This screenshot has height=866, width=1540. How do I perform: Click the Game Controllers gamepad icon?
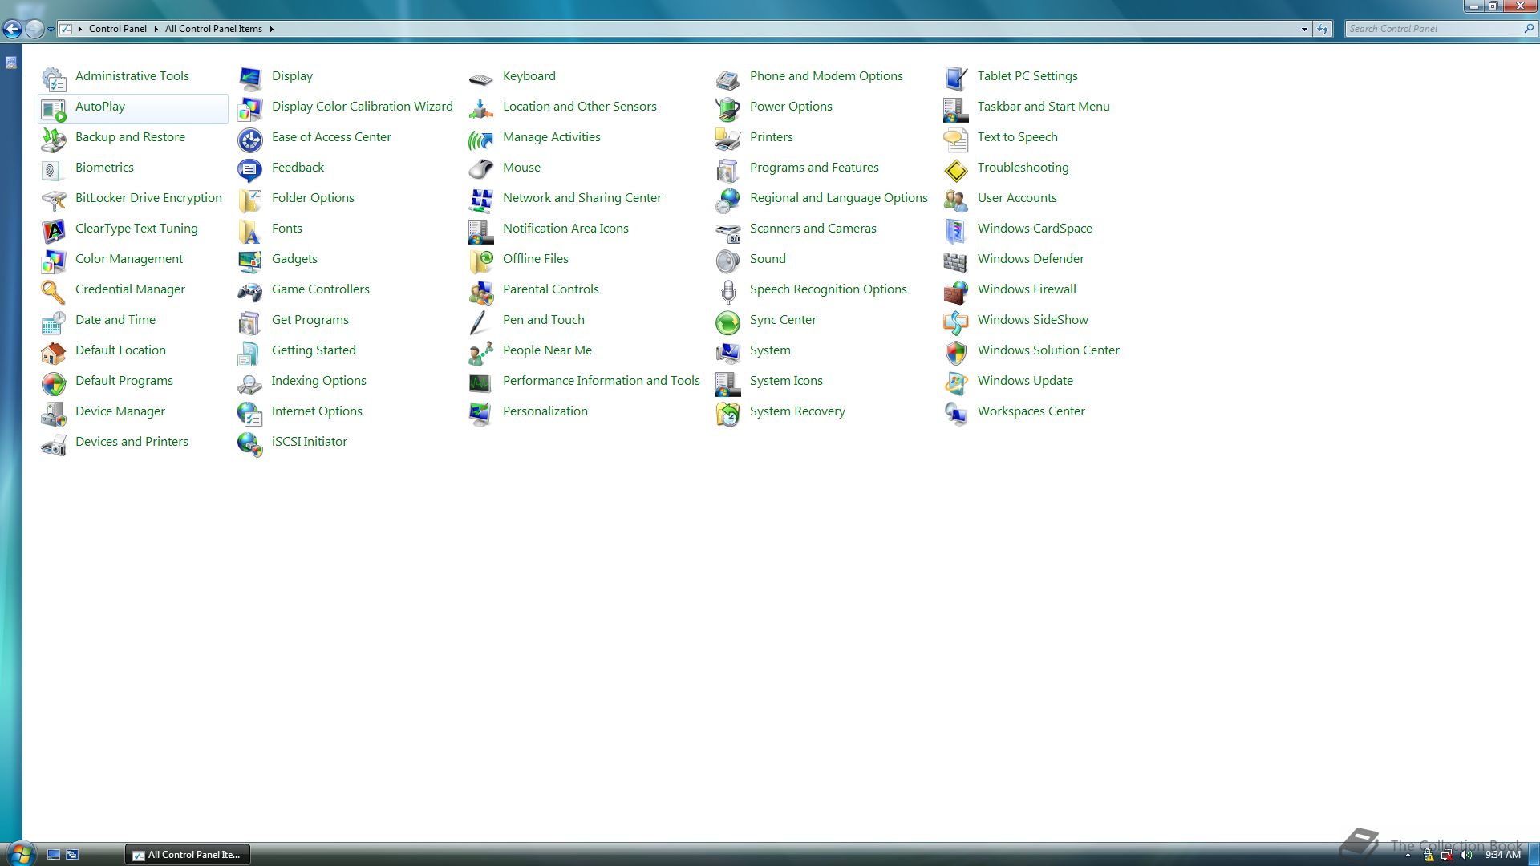pyautogui.click(x=250, y=292)
